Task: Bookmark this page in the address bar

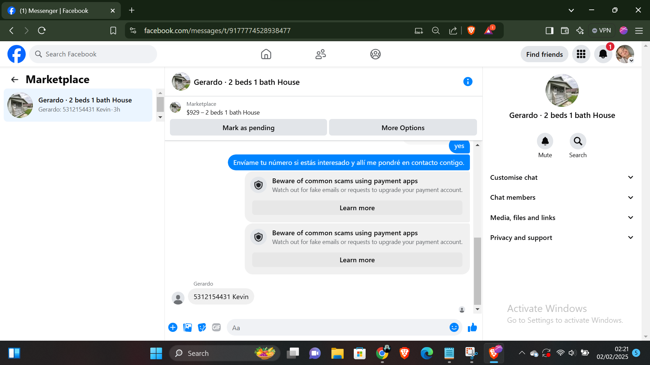Action: coord(113,31)
